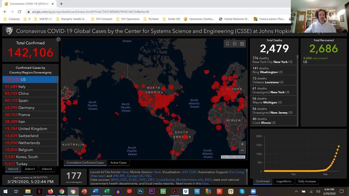Open the EHI Operations bookmark folder
This screenshot has width=349, height=196.
(x=128, y=19)
